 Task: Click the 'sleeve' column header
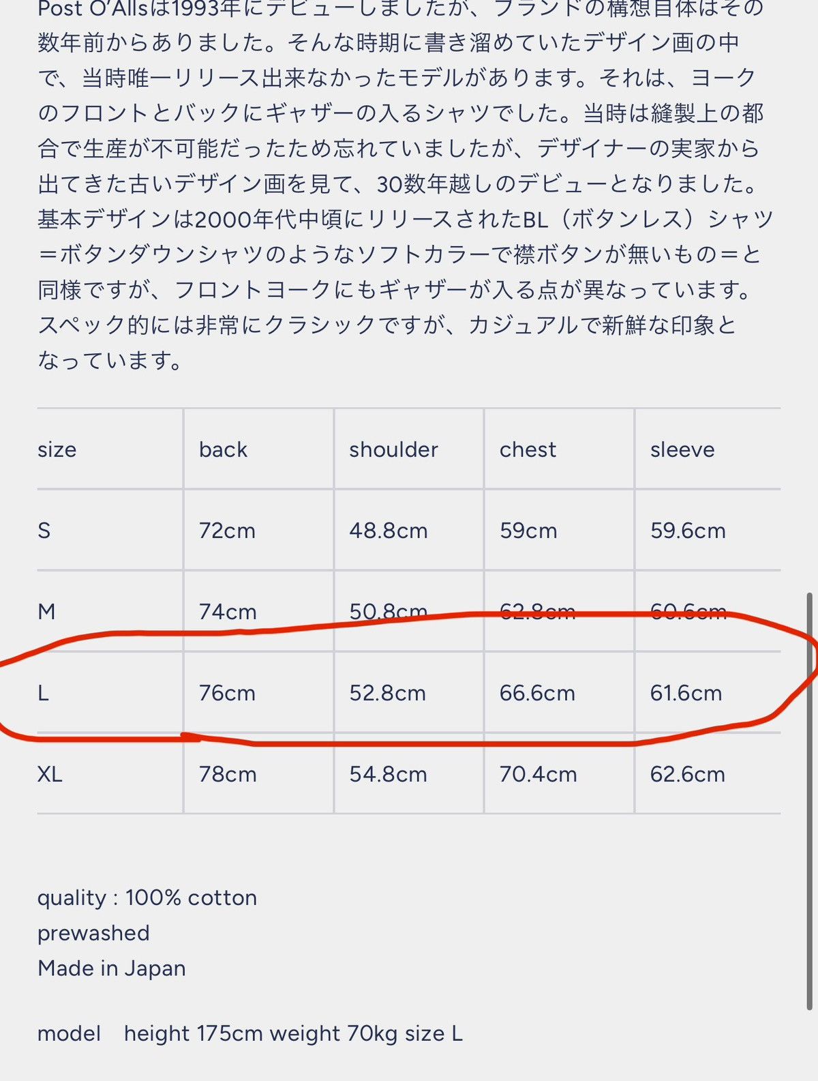click(682, 449)
